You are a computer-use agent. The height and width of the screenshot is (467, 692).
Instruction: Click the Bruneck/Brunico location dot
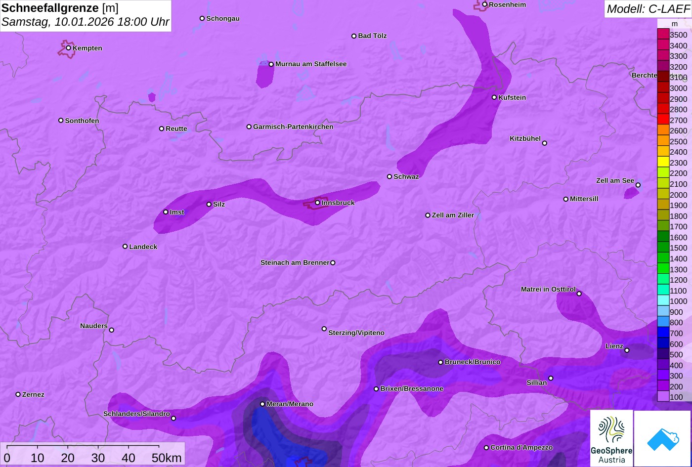(x=441, y=362)
